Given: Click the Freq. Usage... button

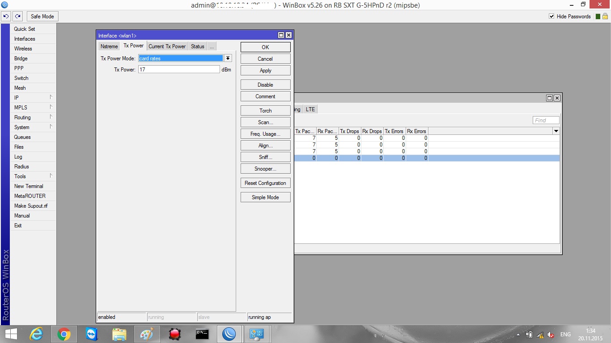Looking at the screenshot, I should tap(266, 134).
